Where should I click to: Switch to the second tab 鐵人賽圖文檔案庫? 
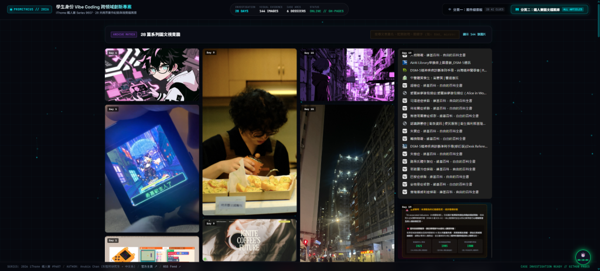550,9
